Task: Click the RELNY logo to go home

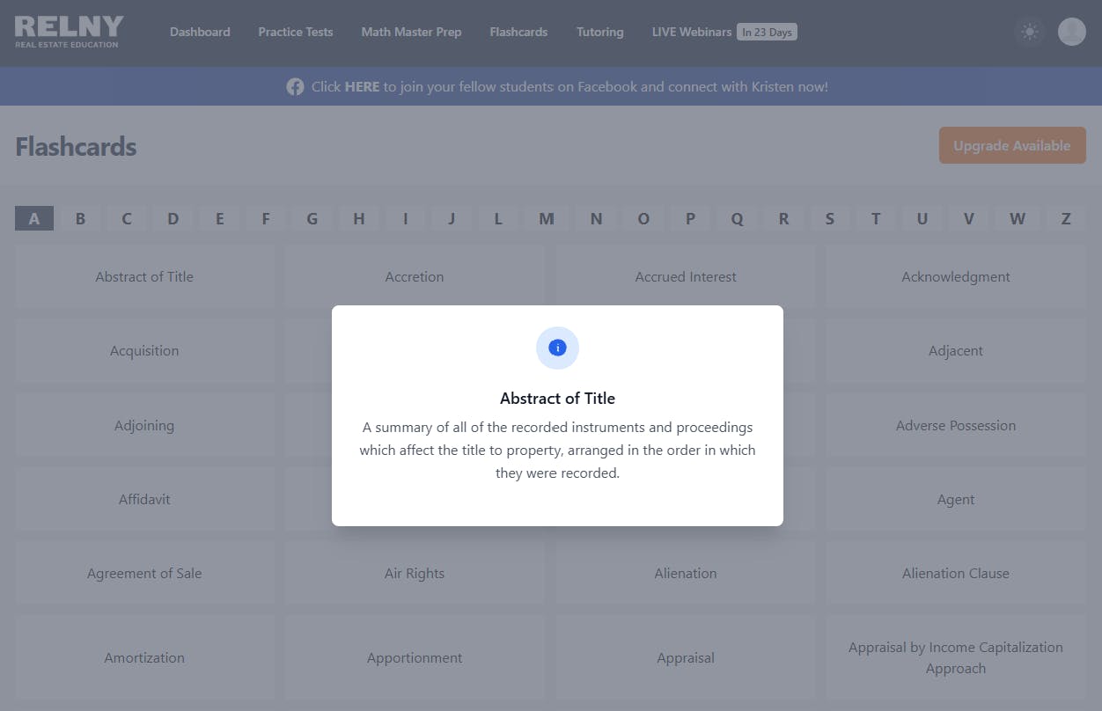Action: point(68,32)
